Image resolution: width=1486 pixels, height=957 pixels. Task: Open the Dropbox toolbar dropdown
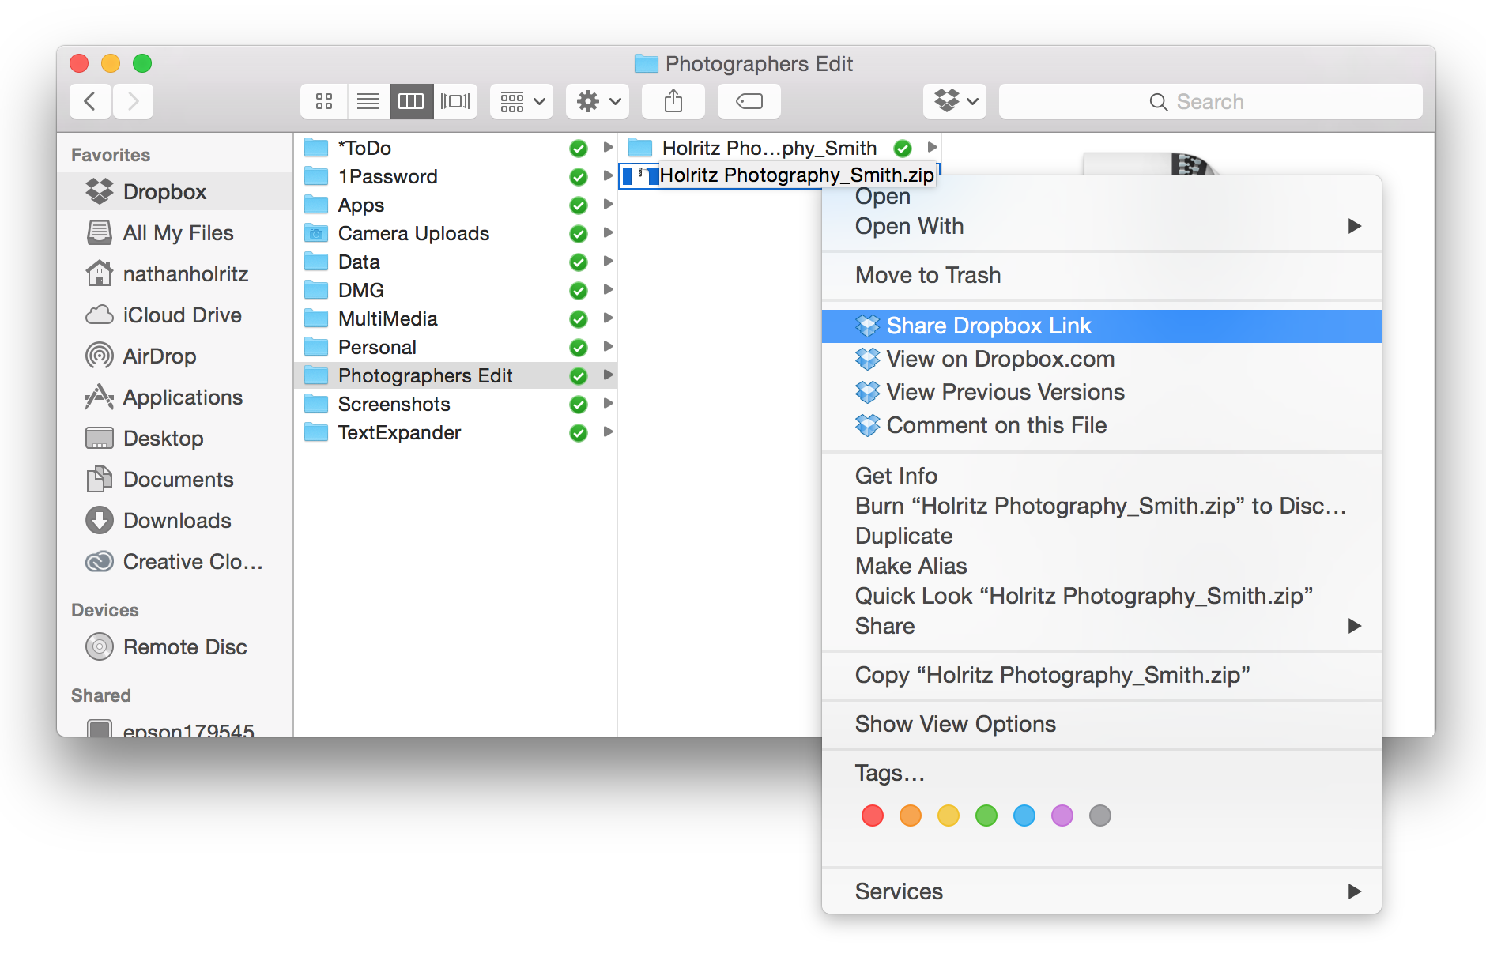click(x=955, y=101)
